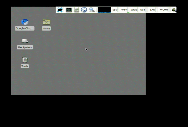Viewport: 188px width, 127px height.
Task: Click the "Trash" label
Action: [25, 66]
